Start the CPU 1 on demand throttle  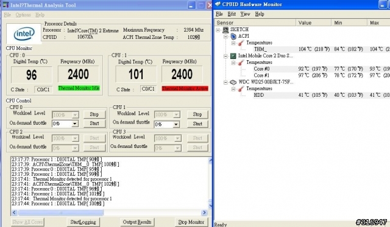tap(197, 124)
